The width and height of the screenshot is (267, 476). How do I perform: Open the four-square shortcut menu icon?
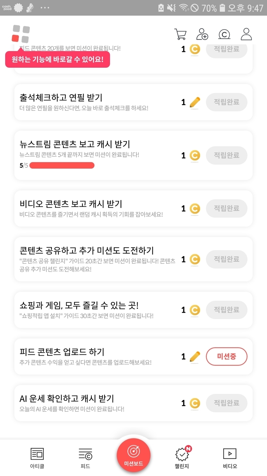coord(21,34)
